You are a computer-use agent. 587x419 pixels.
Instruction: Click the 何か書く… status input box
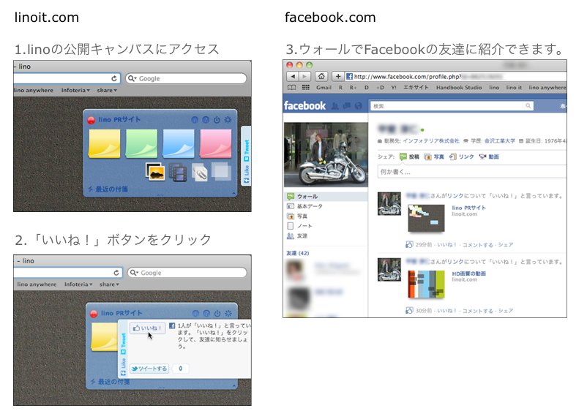click(472, 172)
